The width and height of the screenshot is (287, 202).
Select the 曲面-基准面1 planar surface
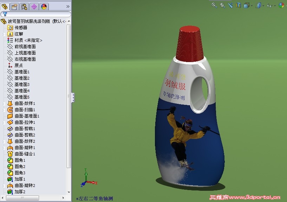(x=24, y=116)
